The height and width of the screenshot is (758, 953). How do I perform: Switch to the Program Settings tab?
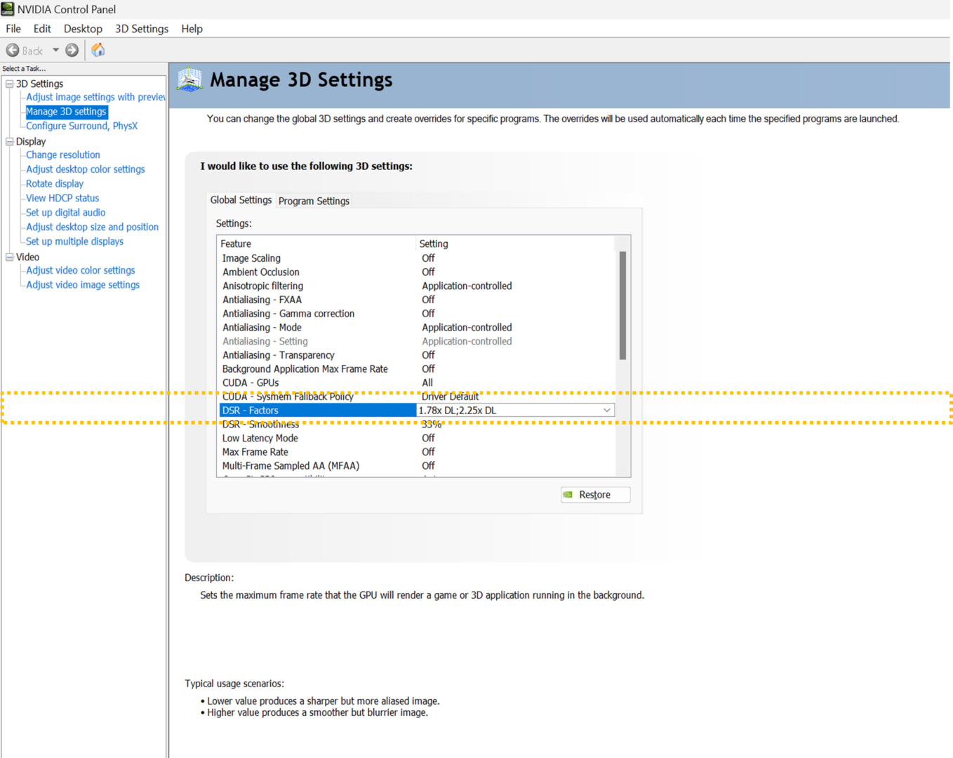click(314, 201)
